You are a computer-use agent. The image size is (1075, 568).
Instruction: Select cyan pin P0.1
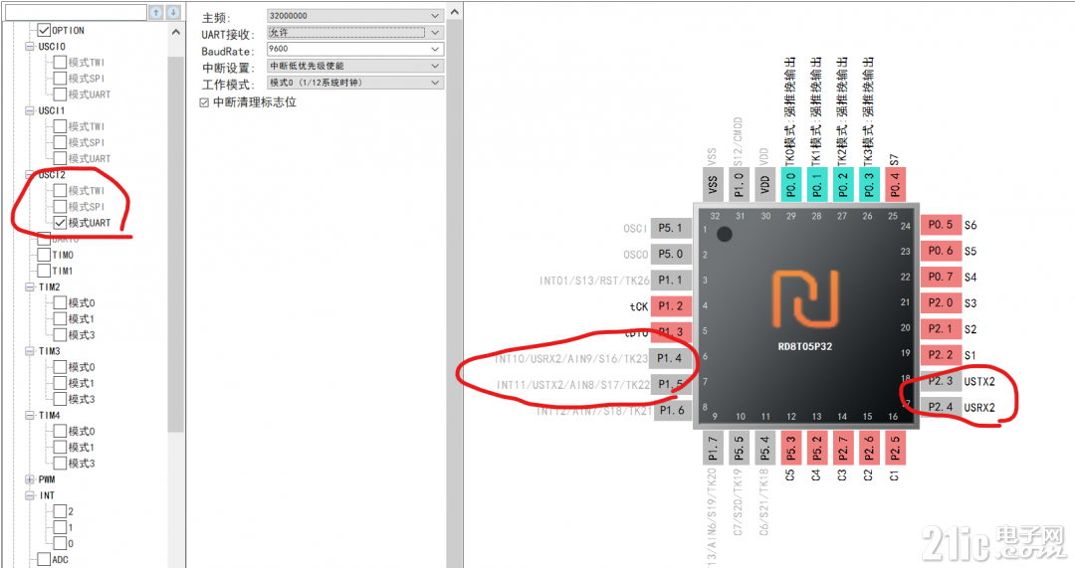pyautogui.click(x=816, y=184)
